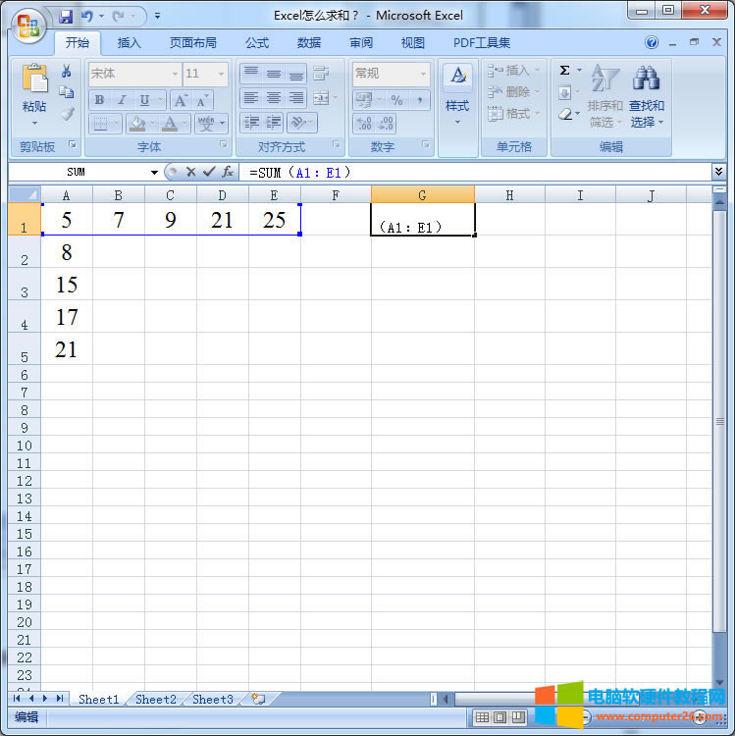Activate the Format Painter brush

pyautogui.click(x=67, y=113)
